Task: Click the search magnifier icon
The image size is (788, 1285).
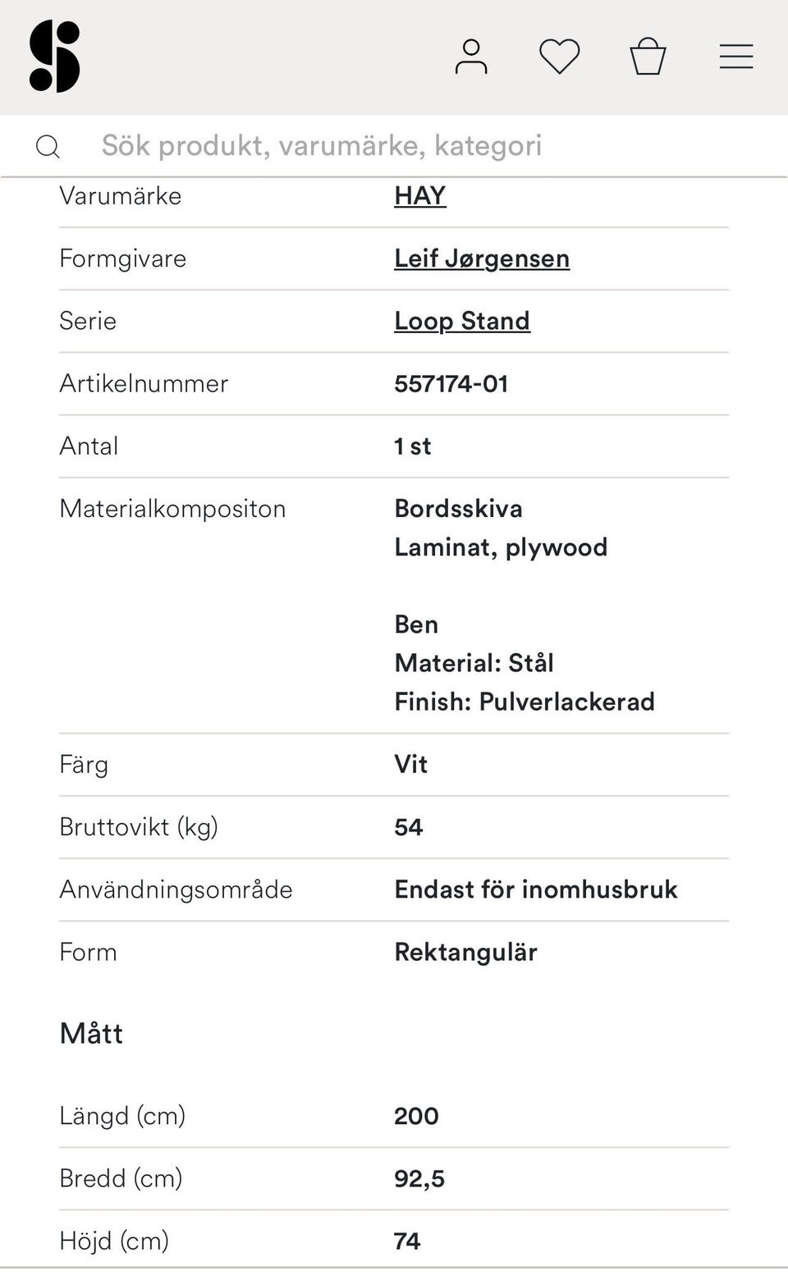Action: [48, 146]
